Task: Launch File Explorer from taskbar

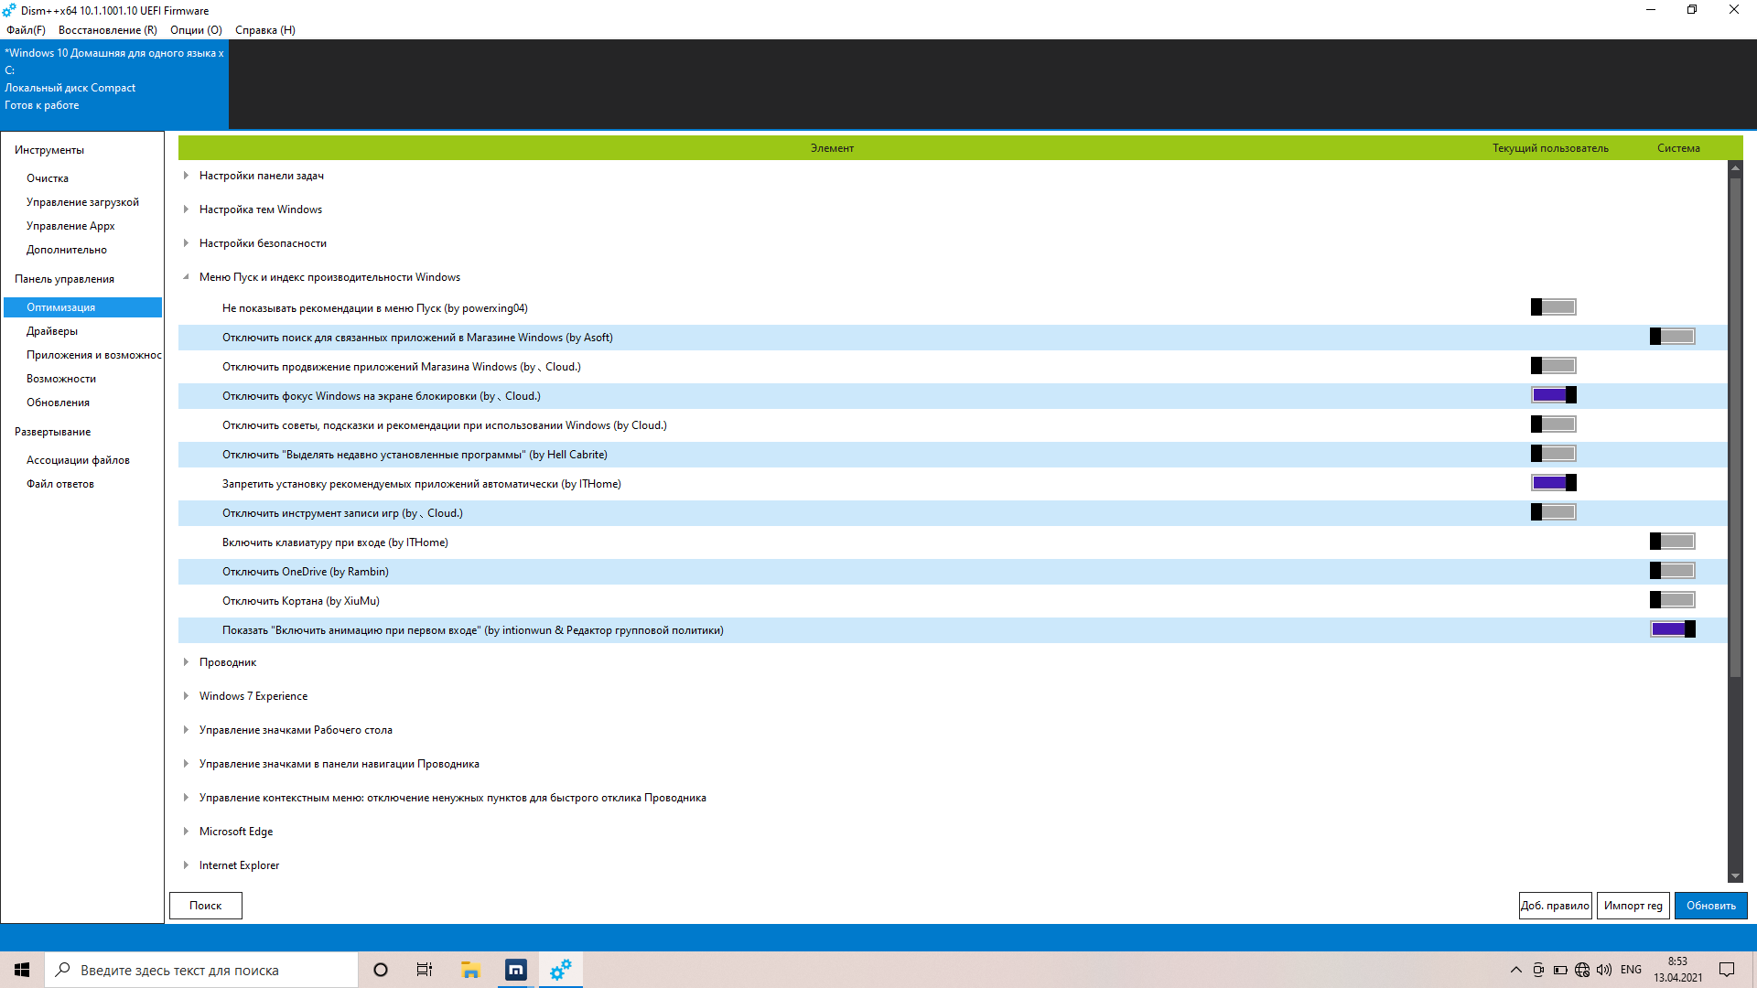Action: pyautogui.click(x=470, y=970)
